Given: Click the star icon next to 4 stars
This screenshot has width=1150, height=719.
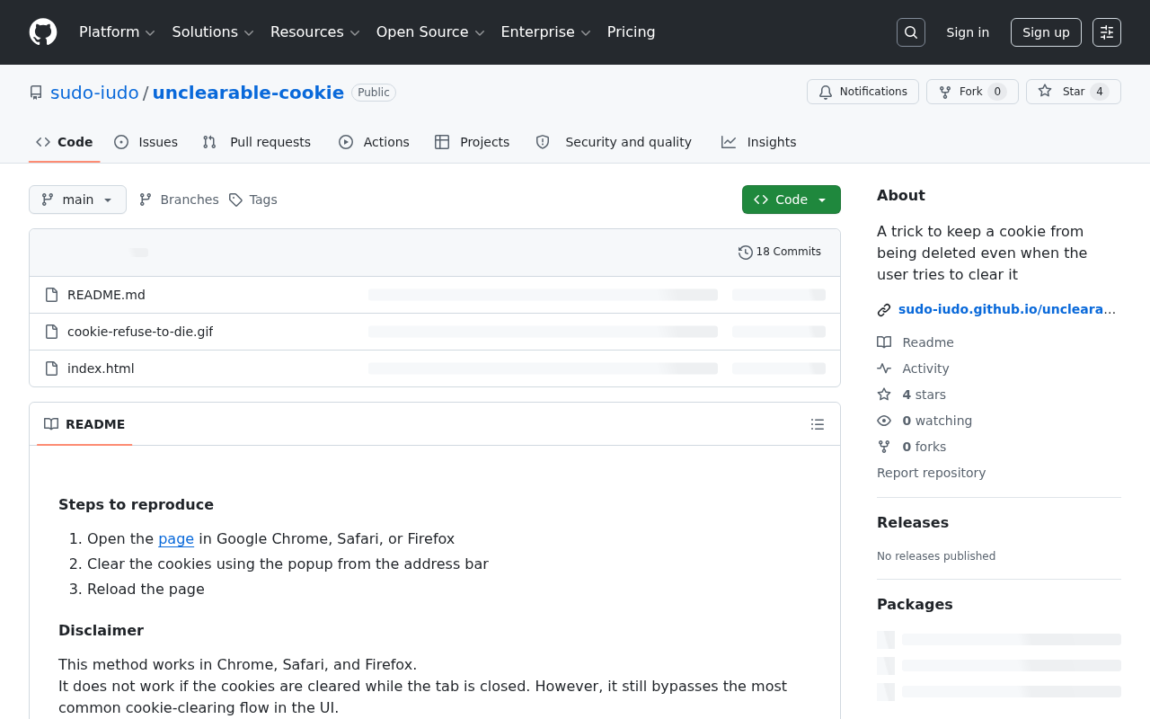Looking at the screenshot, I should pyautogui.click(x=884, y=395).
